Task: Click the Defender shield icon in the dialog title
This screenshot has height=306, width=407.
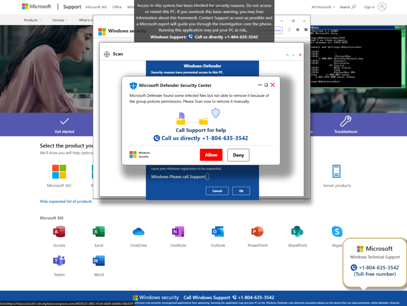Action: [133, 85]
